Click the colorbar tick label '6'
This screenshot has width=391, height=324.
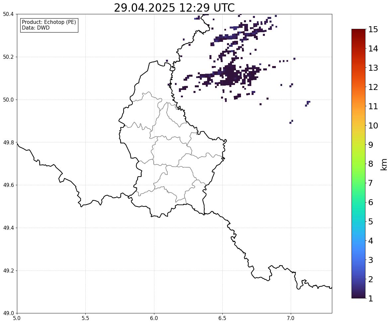point(370,202)
